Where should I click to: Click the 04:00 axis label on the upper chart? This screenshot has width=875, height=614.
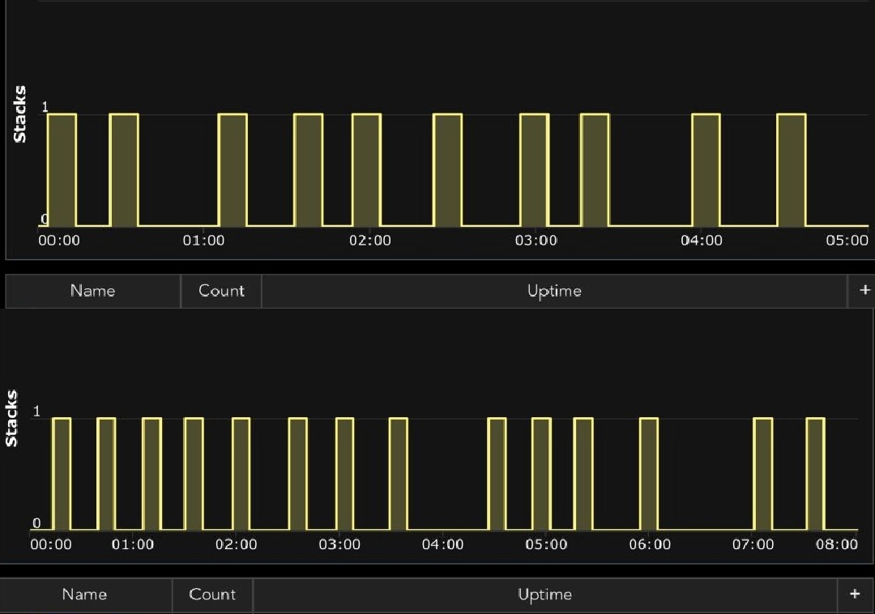point(701,241)
